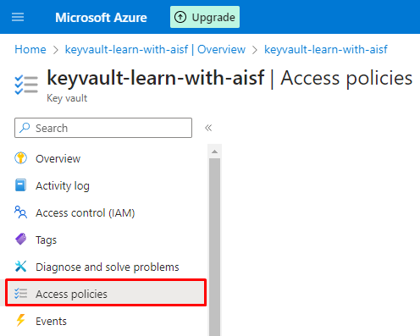
Task: Focus the sidebar Search field
Action: [103, 128]
